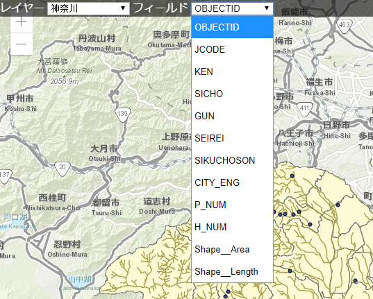Choose Shape__Area field option
Viewport: 373px width, 299px height.
(x=232, y=249)
